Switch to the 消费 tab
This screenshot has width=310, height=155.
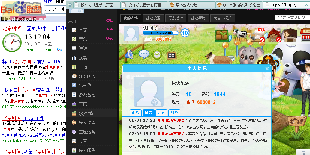174,113
